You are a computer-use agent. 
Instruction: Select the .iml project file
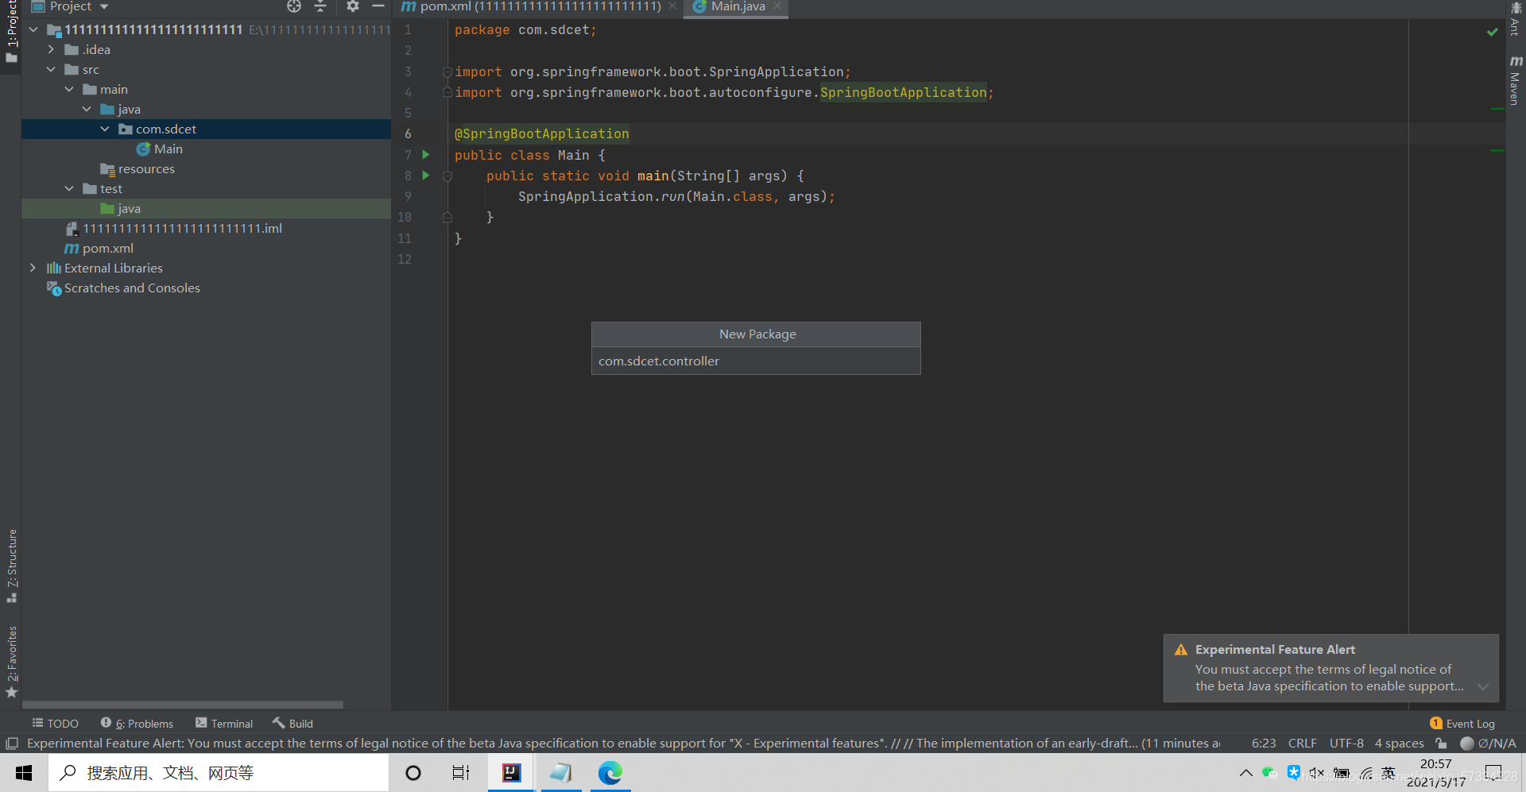tap(174, 228)
